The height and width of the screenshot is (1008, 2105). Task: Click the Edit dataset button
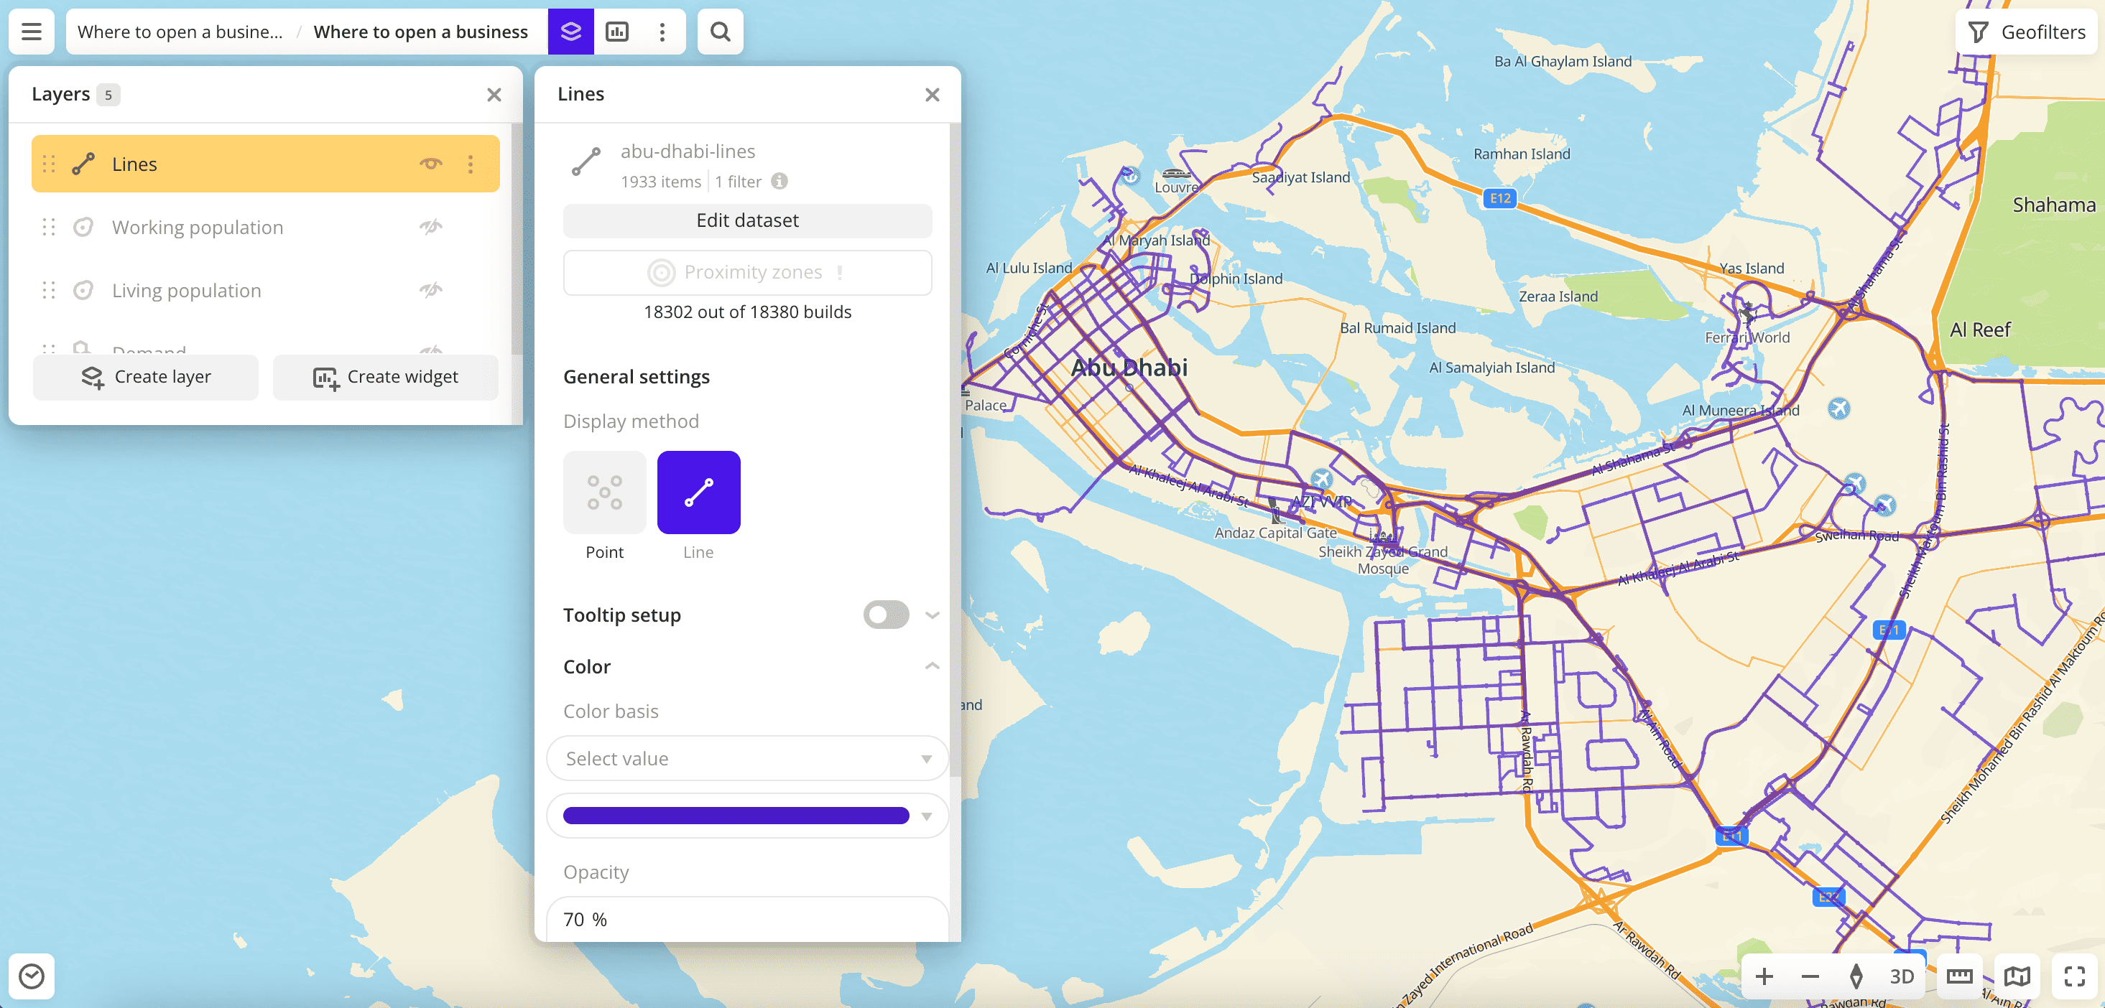(x=747, y=220)
